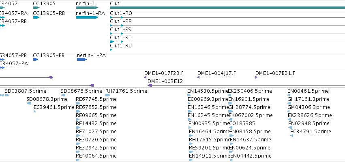Open the EN16901.5prime label
Screen dimensions: 345x162
[249, 99]
